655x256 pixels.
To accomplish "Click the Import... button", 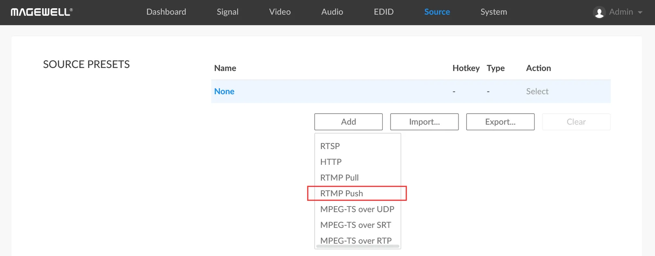I will 425,122.
